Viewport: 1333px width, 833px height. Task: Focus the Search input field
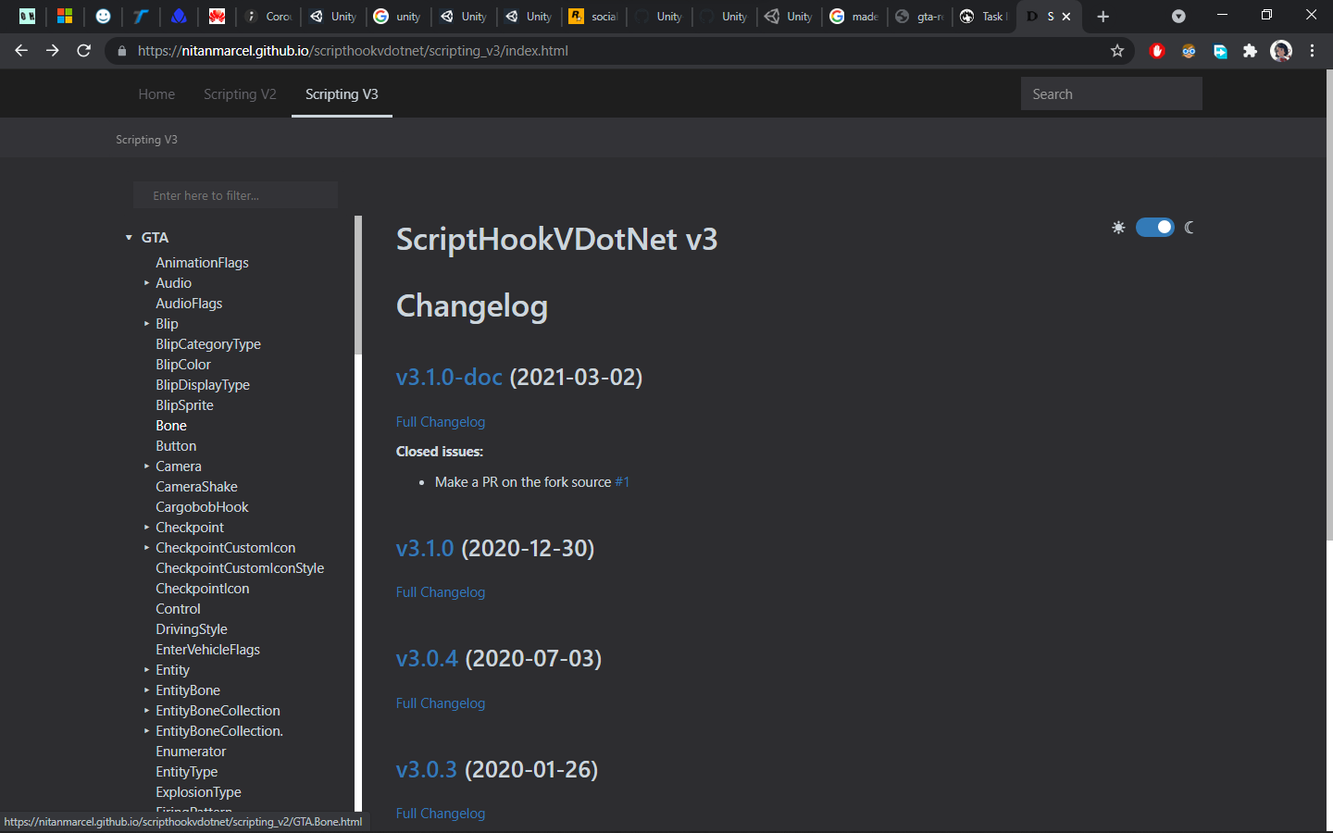[1111, 94]
